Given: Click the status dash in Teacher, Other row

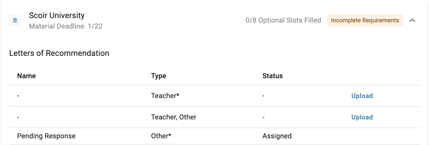Looking at the screenshot, I should point(264,117).
